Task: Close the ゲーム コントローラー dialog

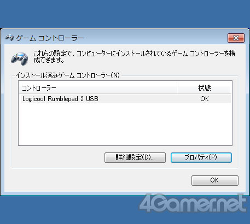Action: point(236,38)
